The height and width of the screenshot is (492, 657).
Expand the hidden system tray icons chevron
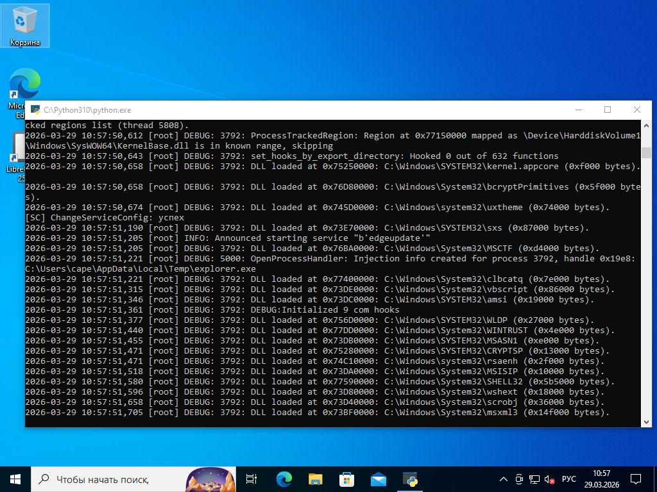click(x=504, y=479)
